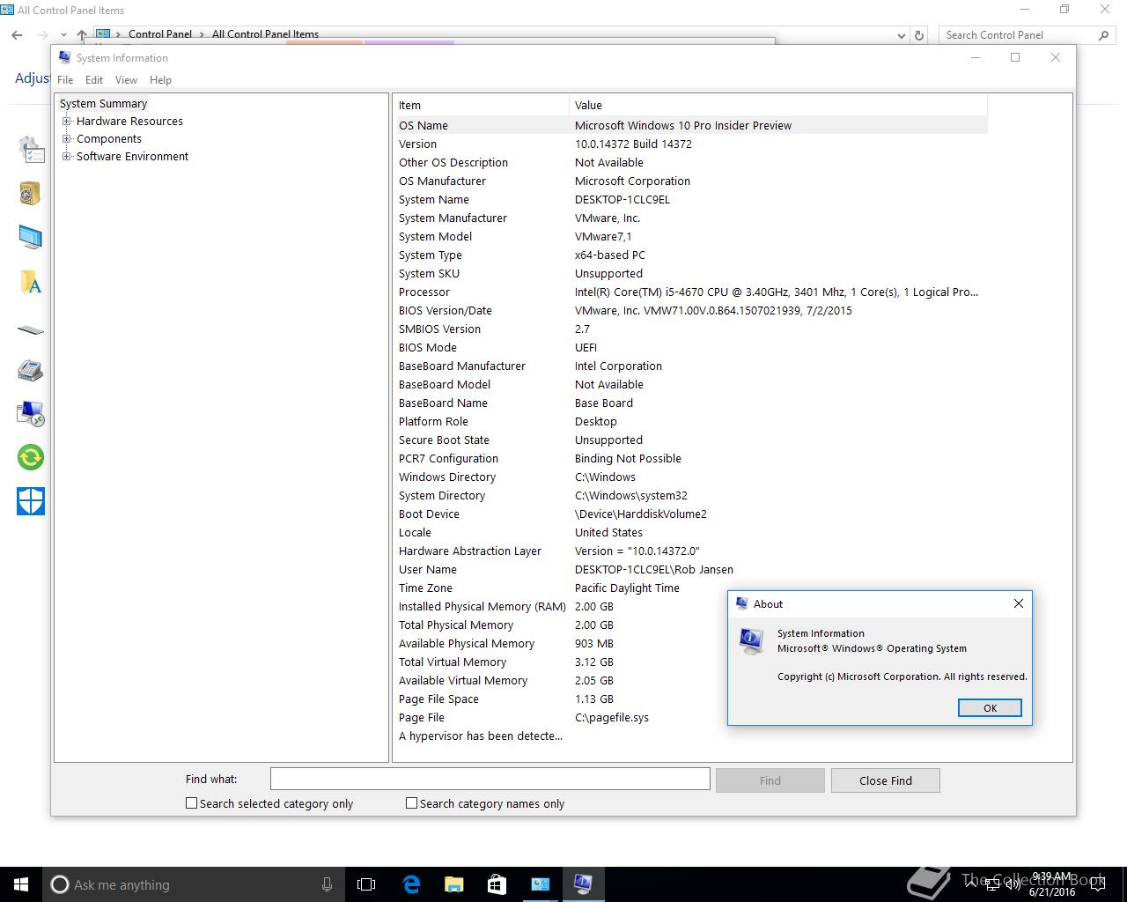Select the Total Virtual Memory row
This screenshot has height=902, width=1127.
pyautogui.click(x=691, y=662)
